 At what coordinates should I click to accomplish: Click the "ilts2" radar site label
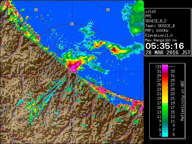point(151,11)
